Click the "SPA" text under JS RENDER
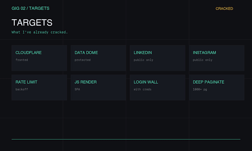252x151 pixels. pos(77,89)
